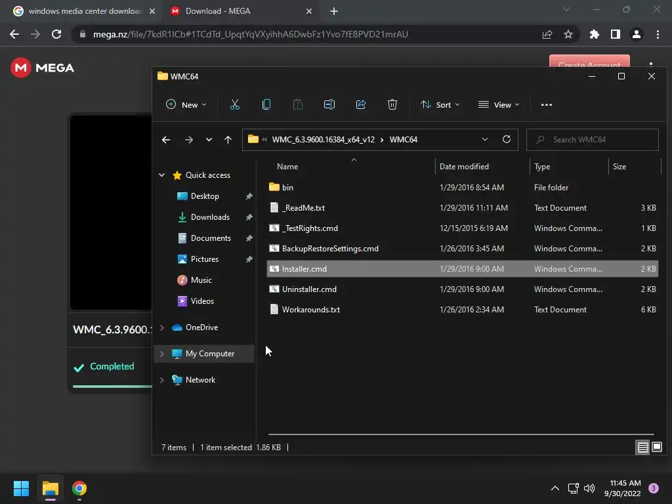Open Chrome from taskbar
This screenshot has height=504, width=672.
point(79,488)
